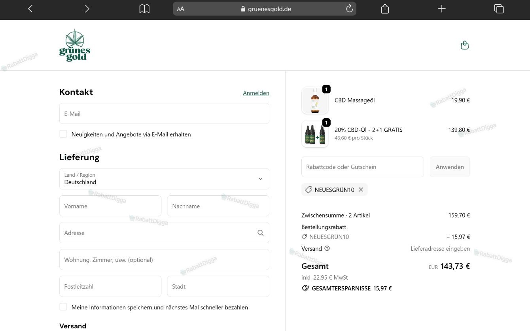Expand the Land / Region dropdown
The image size is (530, 331).
click(164, 179)
